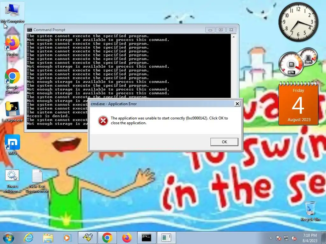Click the Command Prompt title bar system icon
Image resolution: width=326 pixels, height=244 pixels.
pyautogui.click(x=30, y=30)
